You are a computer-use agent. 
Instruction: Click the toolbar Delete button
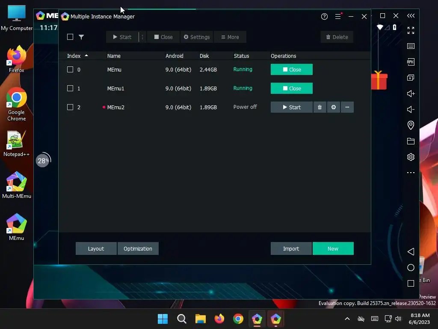[x=337, y=37]
